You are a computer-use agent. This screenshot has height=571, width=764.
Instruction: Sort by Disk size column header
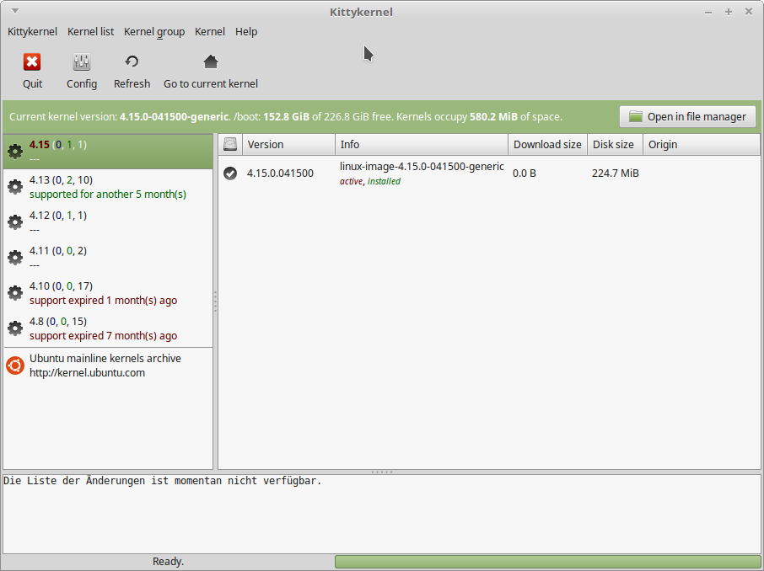[615, 145]
